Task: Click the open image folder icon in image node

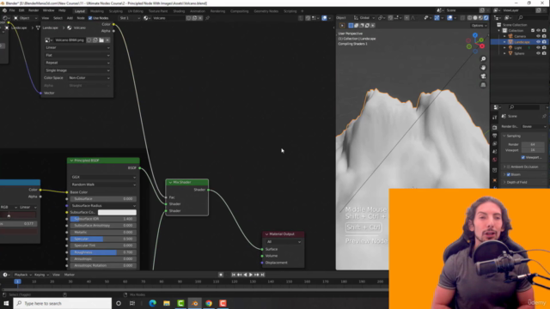Action: coord(101,40)
